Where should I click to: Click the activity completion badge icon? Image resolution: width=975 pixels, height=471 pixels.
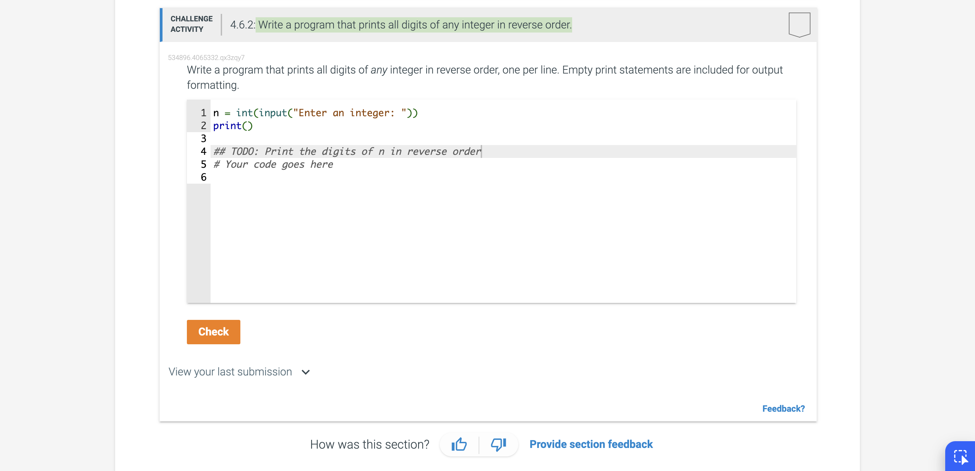point(799,25)
